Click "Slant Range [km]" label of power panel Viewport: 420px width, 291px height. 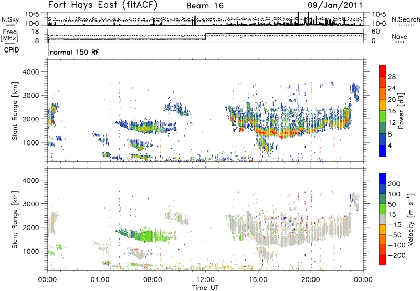(15, 111)
